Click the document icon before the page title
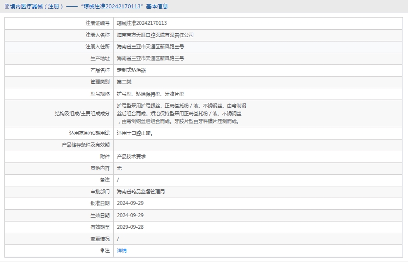 [x=6, y=6]
